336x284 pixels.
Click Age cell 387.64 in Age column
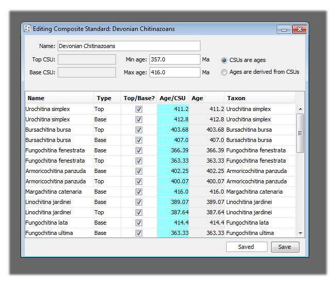click(x=207, y=212)
